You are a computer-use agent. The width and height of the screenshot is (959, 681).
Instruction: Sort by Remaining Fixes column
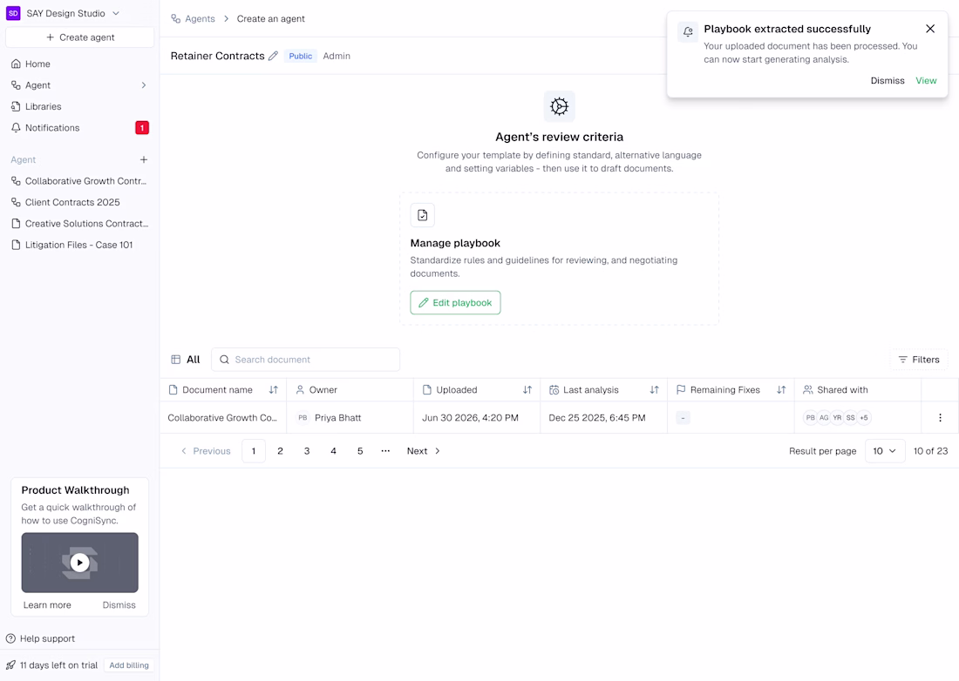coord(781,390)
